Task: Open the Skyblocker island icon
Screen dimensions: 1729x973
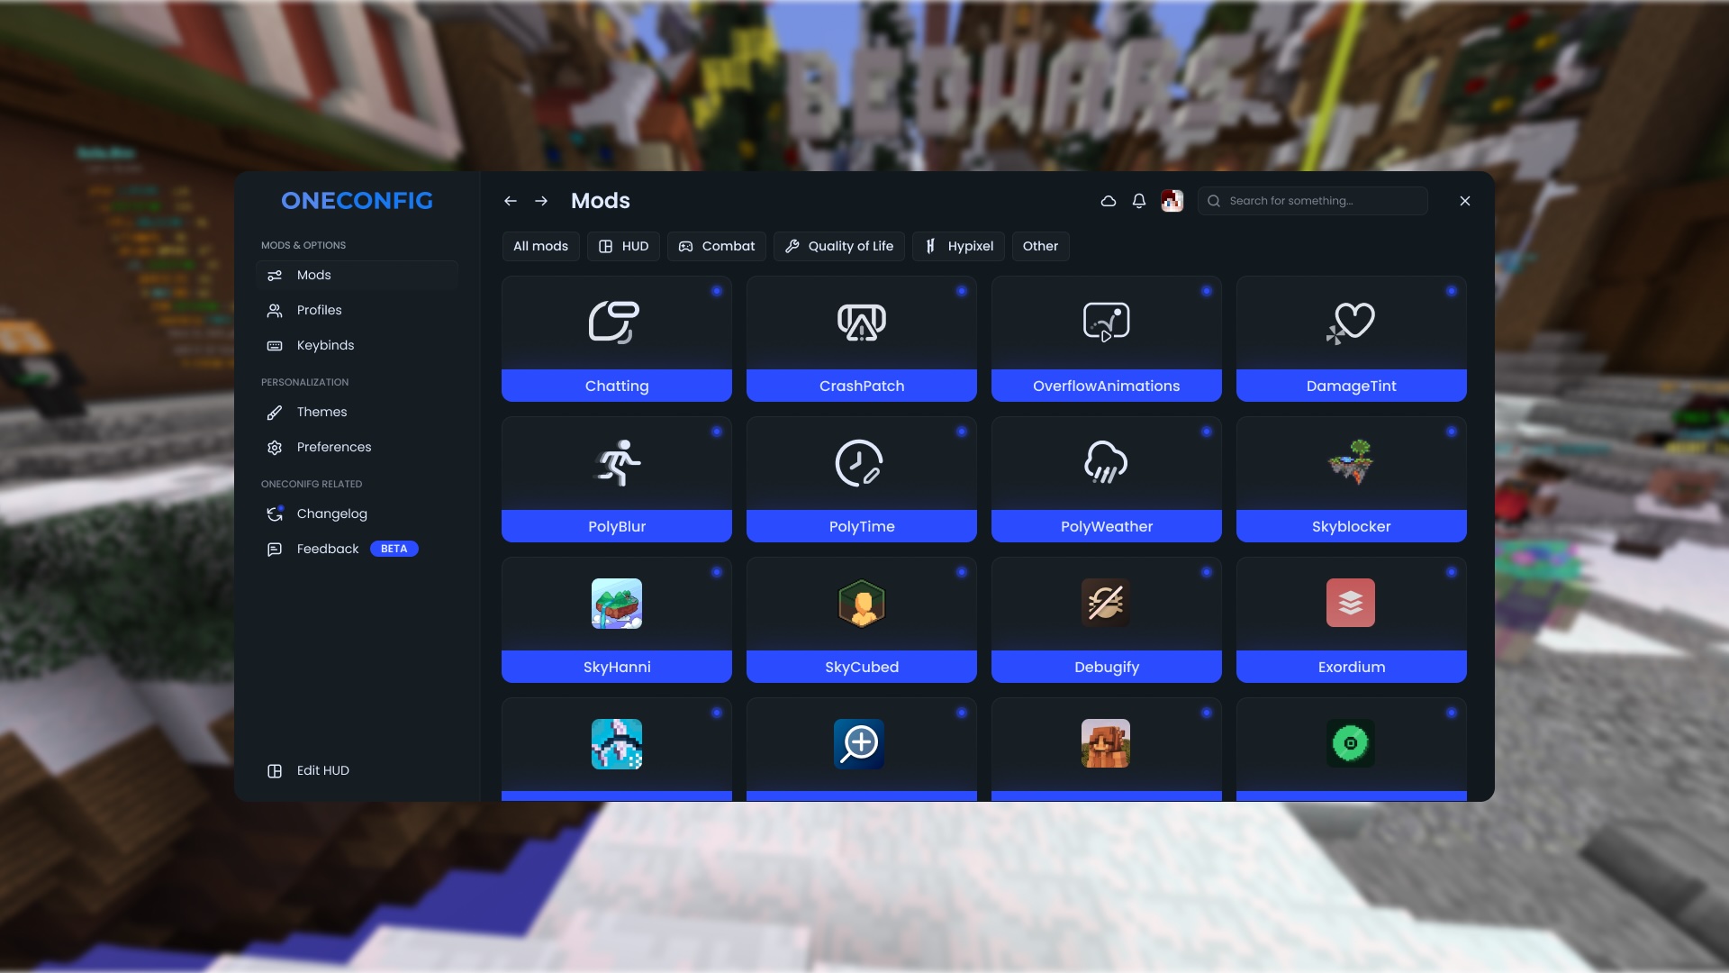Action: coord(1350,462)
